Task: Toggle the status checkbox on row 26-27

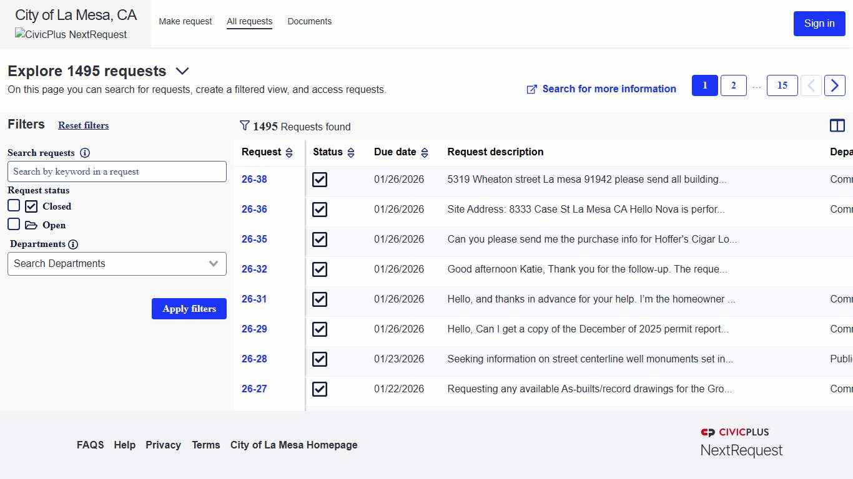Action: 319,389
